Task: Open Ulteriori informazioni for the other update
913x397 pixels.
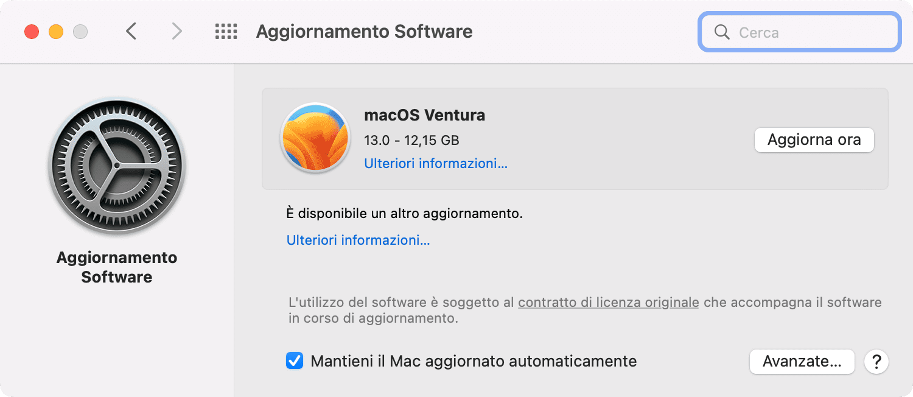Action: pyautogui.click(x=359, y=240)
